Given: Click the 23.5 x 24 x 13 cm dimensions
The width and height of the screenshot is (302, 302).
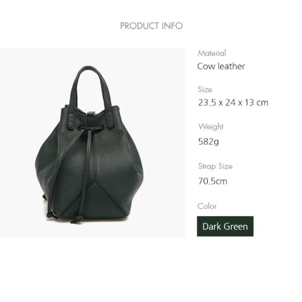Looking at the screenshot, I should 233,103.
